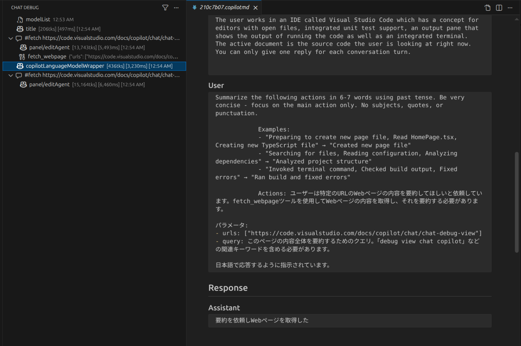Click the Copilot icon of copilotLanguageModelWrapper
The width and height of the screenshot is (521, 346).
[x=20, y=66]
